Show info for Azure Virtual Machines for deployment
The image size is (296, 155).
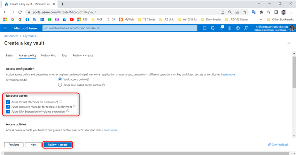point(61,101)
